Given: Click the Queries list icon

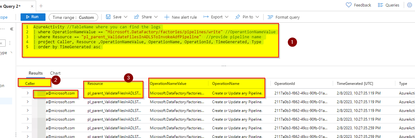Looking at the screenshot, I should (380, 5).
